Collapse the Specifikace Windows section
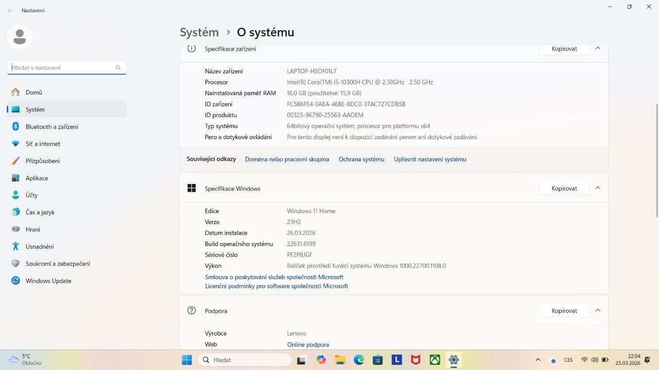659x370 pixels. tap(598, 188)
